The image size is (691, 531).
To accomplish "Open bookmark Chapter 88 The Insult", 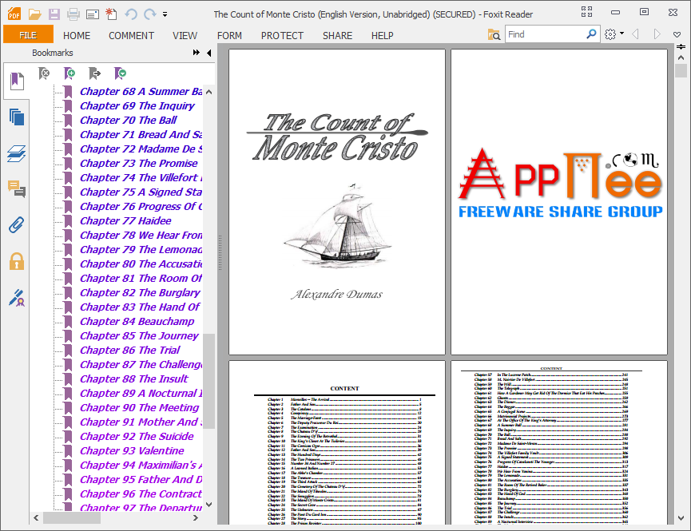I will 134,379.
